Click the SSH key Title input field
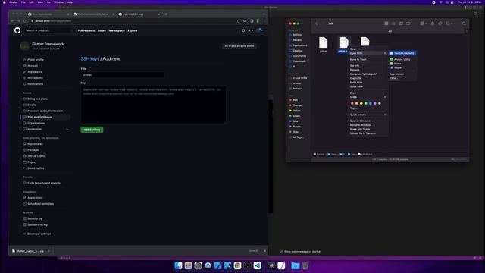 122,75
